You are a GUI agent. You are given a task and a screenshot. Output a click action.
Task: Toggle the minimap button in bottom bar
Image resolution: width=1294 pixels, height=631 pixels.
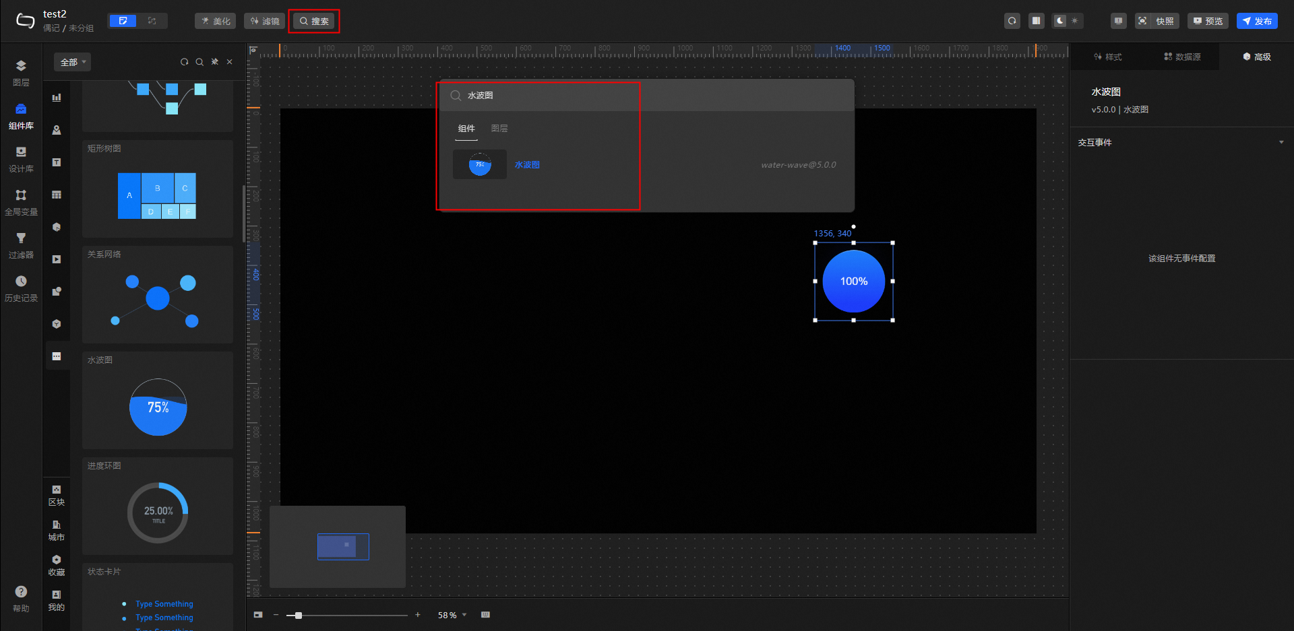258,615
